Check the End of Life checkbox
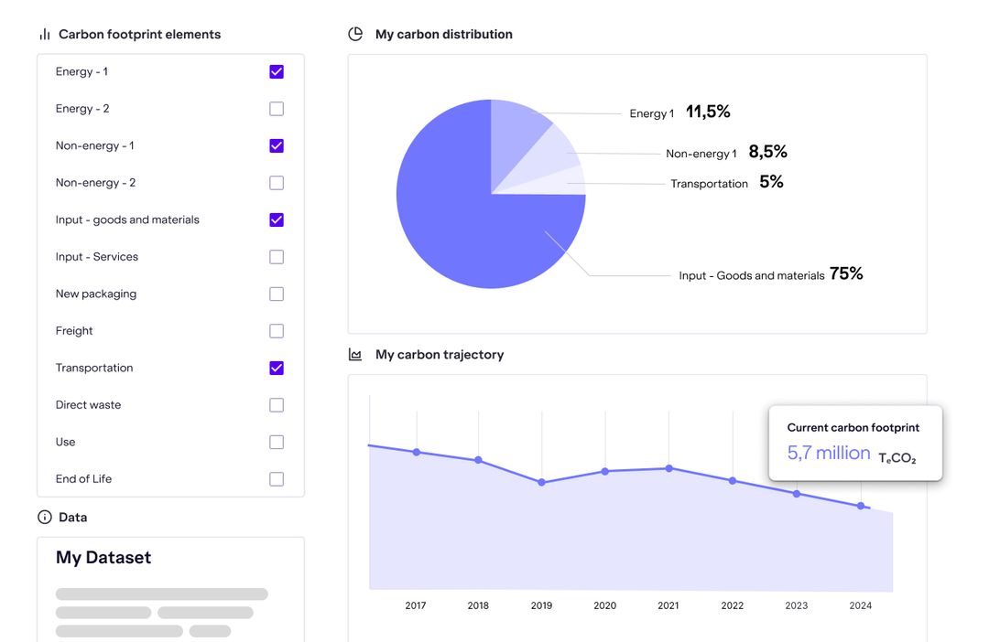Image resolution: width=989 pixels, height=642 pixels. [x=276, y=478]
